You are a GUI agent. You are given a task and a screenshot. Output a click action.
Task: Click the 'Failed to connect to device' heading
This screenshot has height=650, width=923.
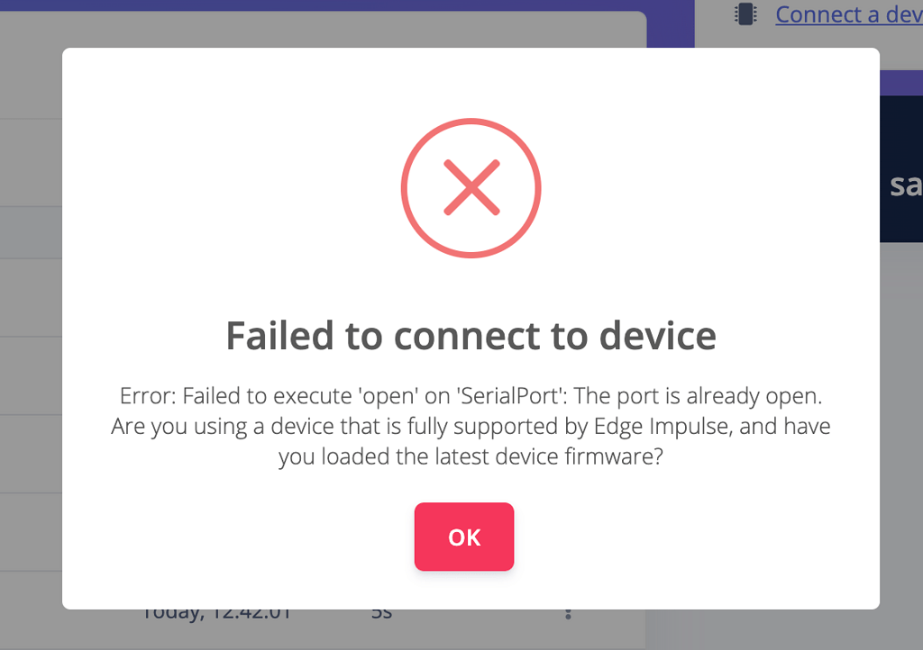tap(471, 336)
